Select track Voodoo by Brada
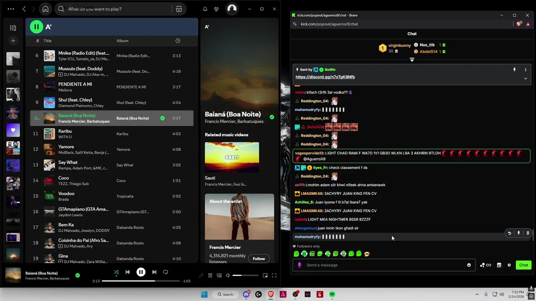 pos(112,196)
